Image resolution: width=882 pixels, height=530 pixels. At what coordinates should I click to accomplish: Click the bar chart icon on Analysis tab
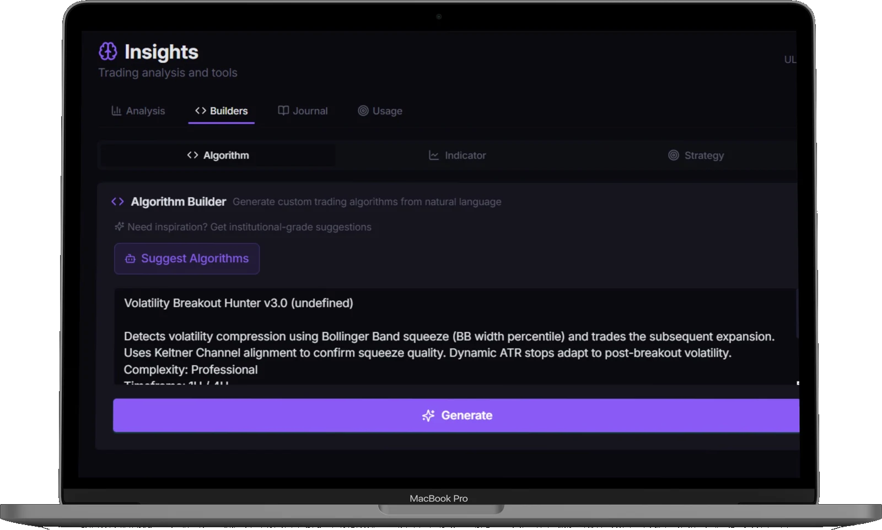(x=116, y=111)
